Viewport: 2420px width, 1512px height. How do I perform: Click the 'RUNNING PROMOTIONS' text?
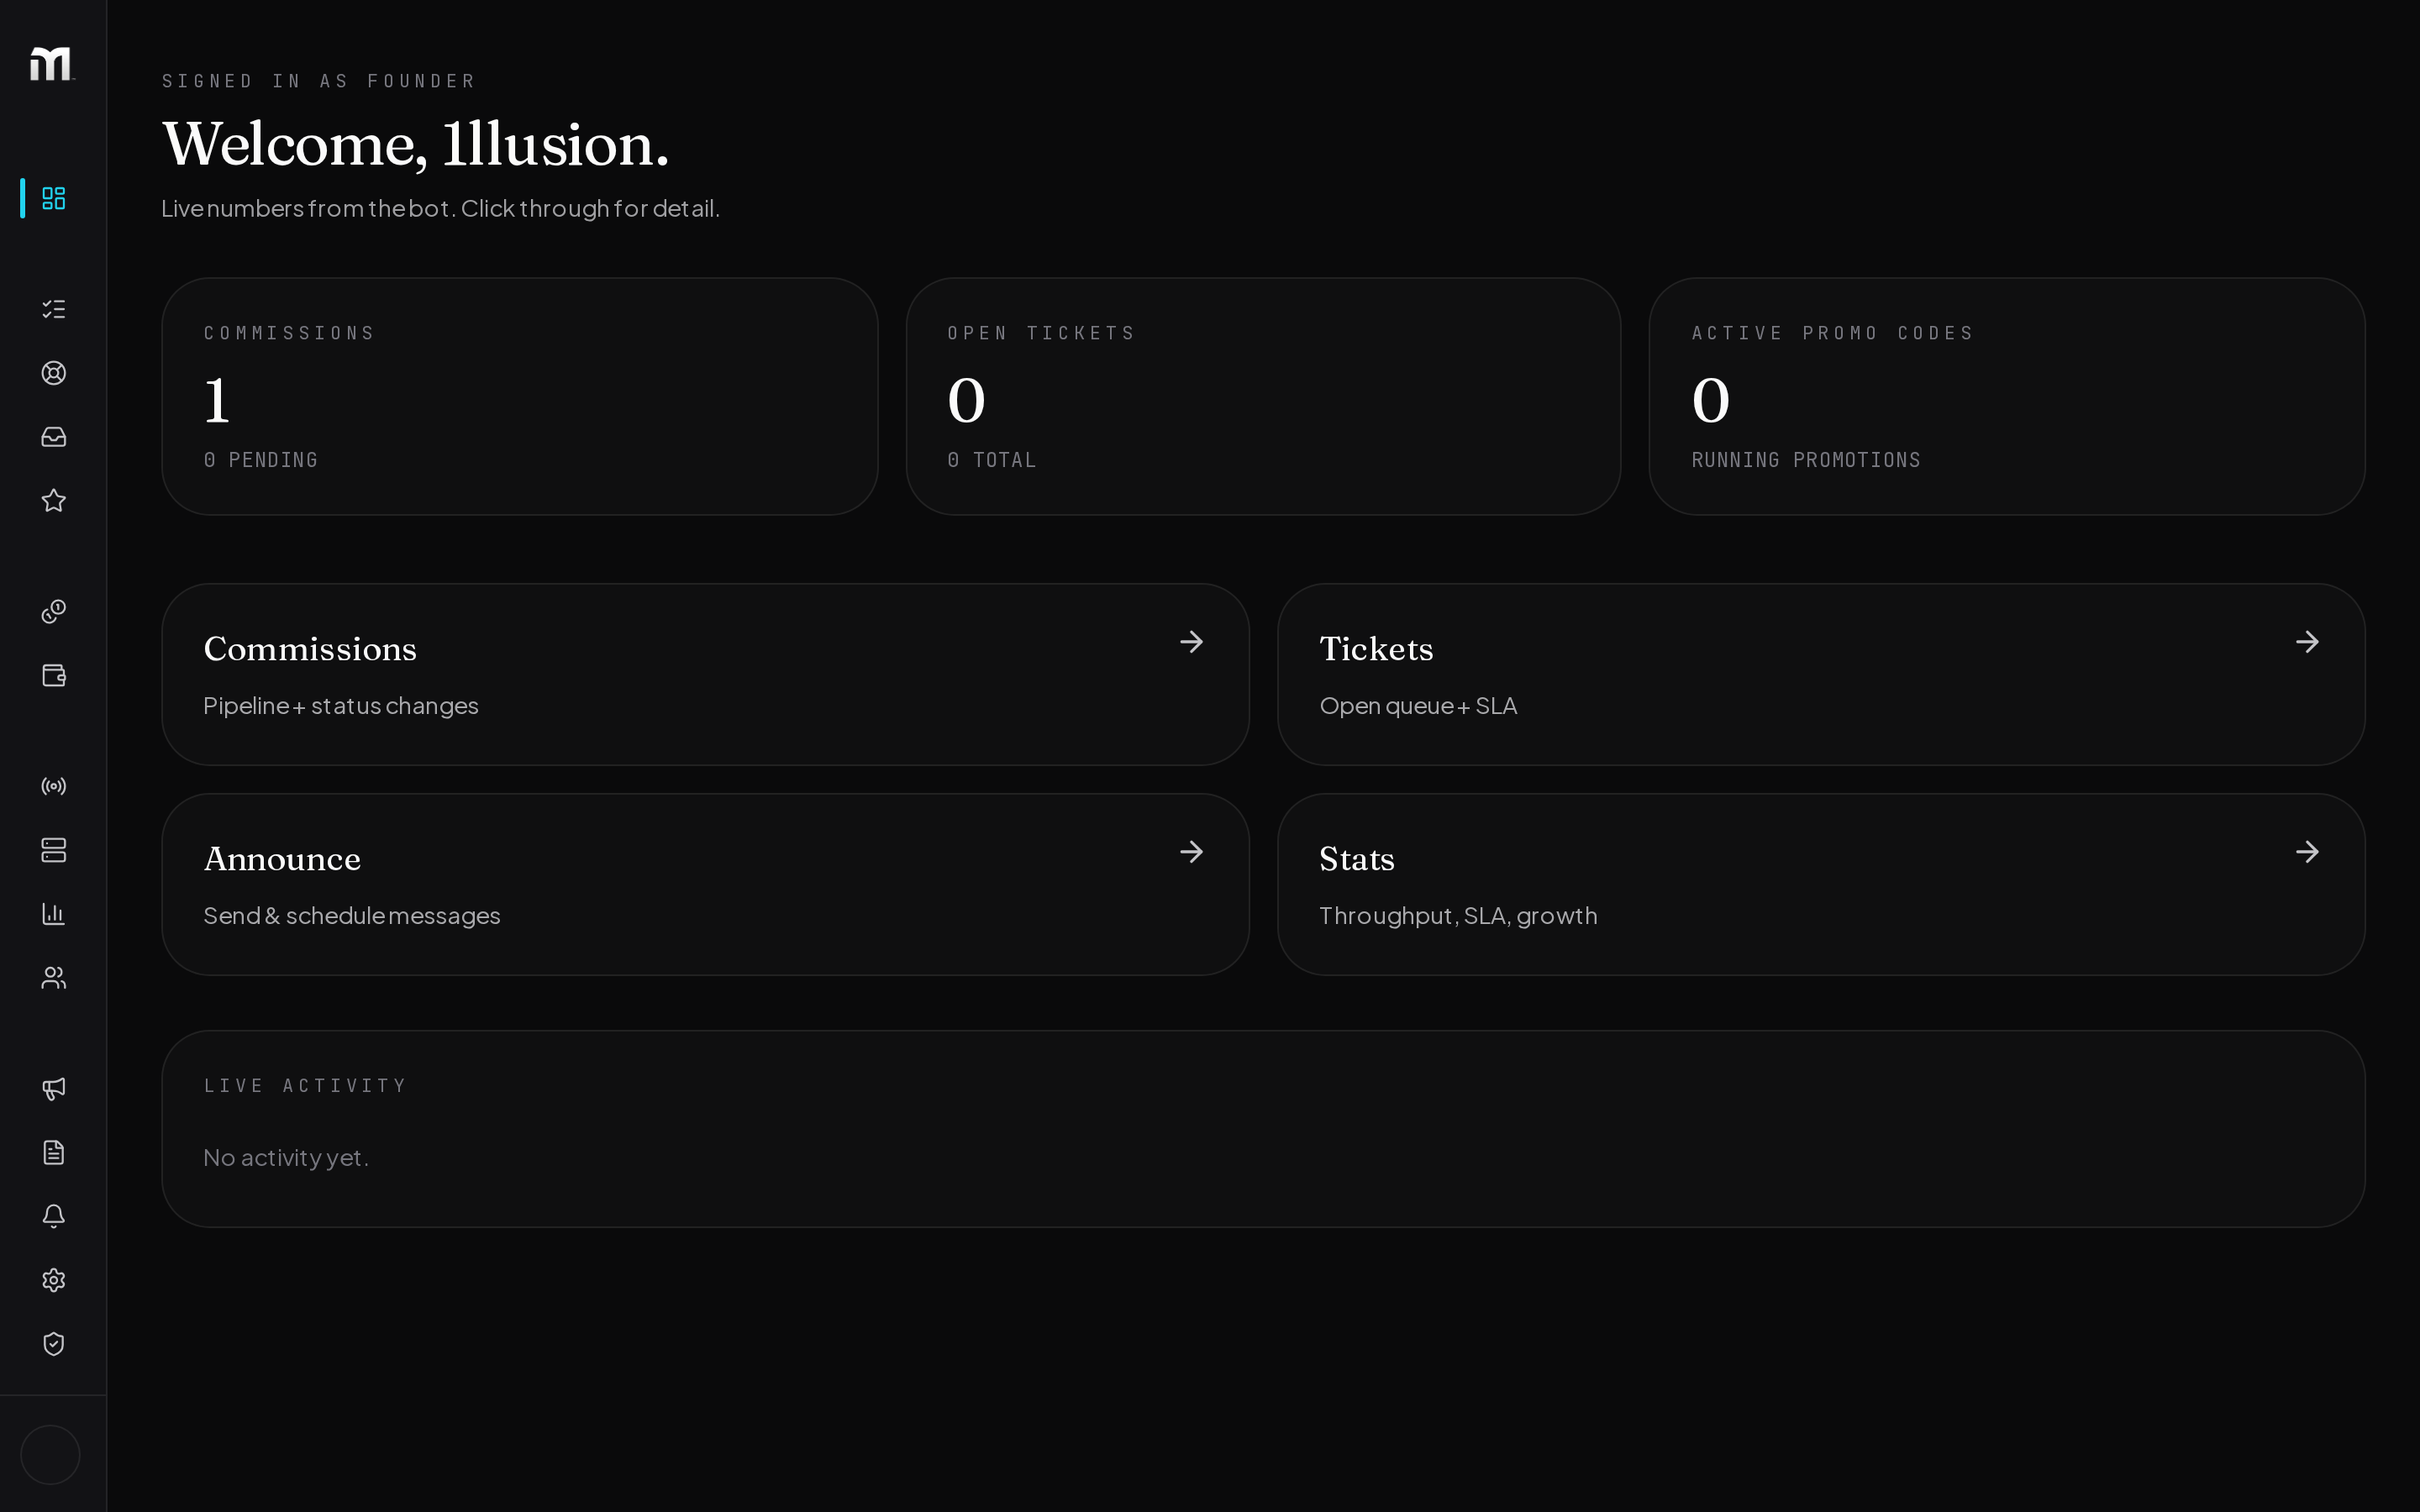tap(1806, 460)
